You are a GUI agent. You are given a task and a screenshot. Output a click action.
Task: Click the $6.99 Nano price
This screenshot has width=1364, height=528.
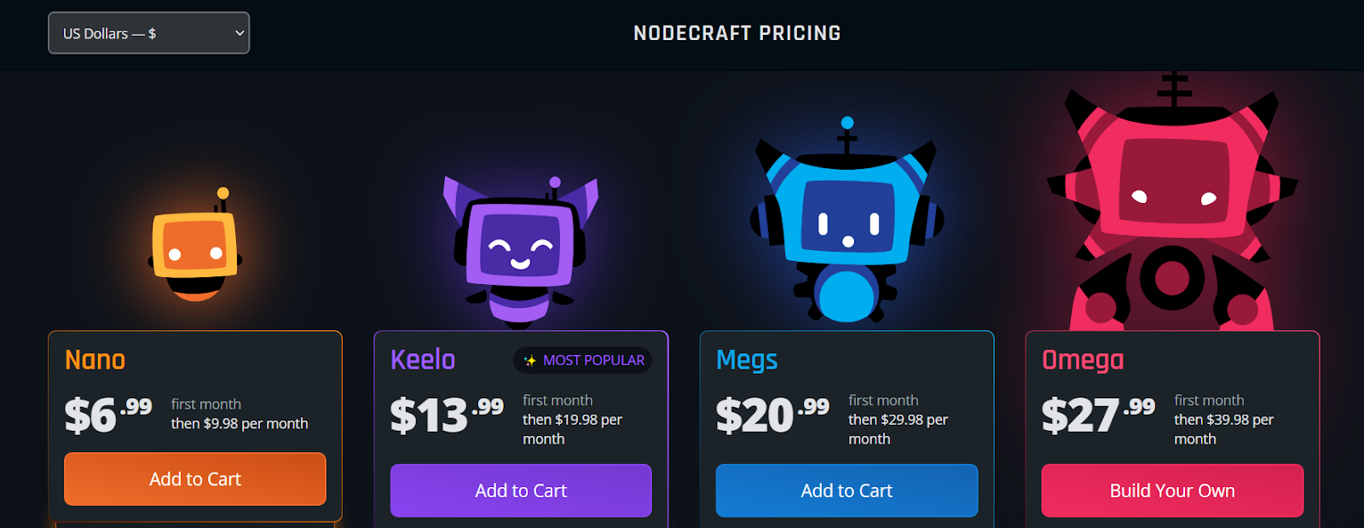[108, 415]
